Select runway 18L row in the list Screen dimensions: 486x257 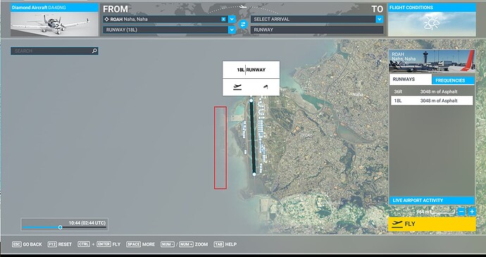point(432,101)
